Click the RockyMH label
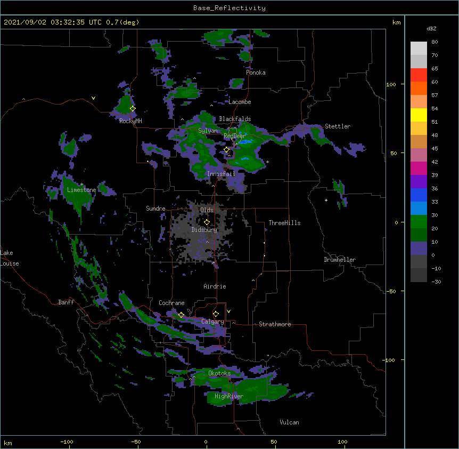Screen dimensions: 459x449 [x=130, y=121]
